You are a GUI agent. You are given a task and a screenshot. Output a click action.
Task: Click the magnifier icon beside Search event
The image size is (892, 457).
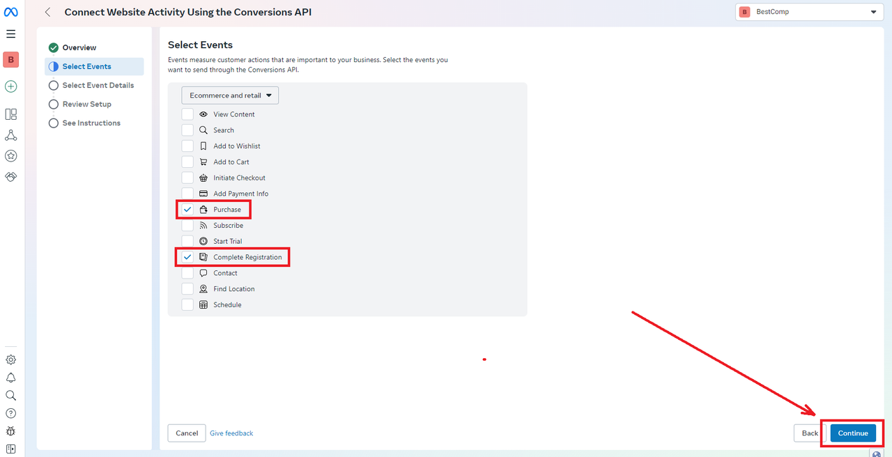click(x=203, y=130)
